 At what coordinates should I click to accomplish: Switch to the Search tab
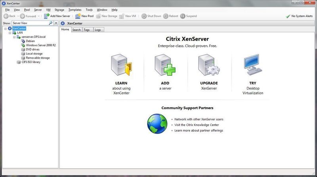click(x=76, y=30)
